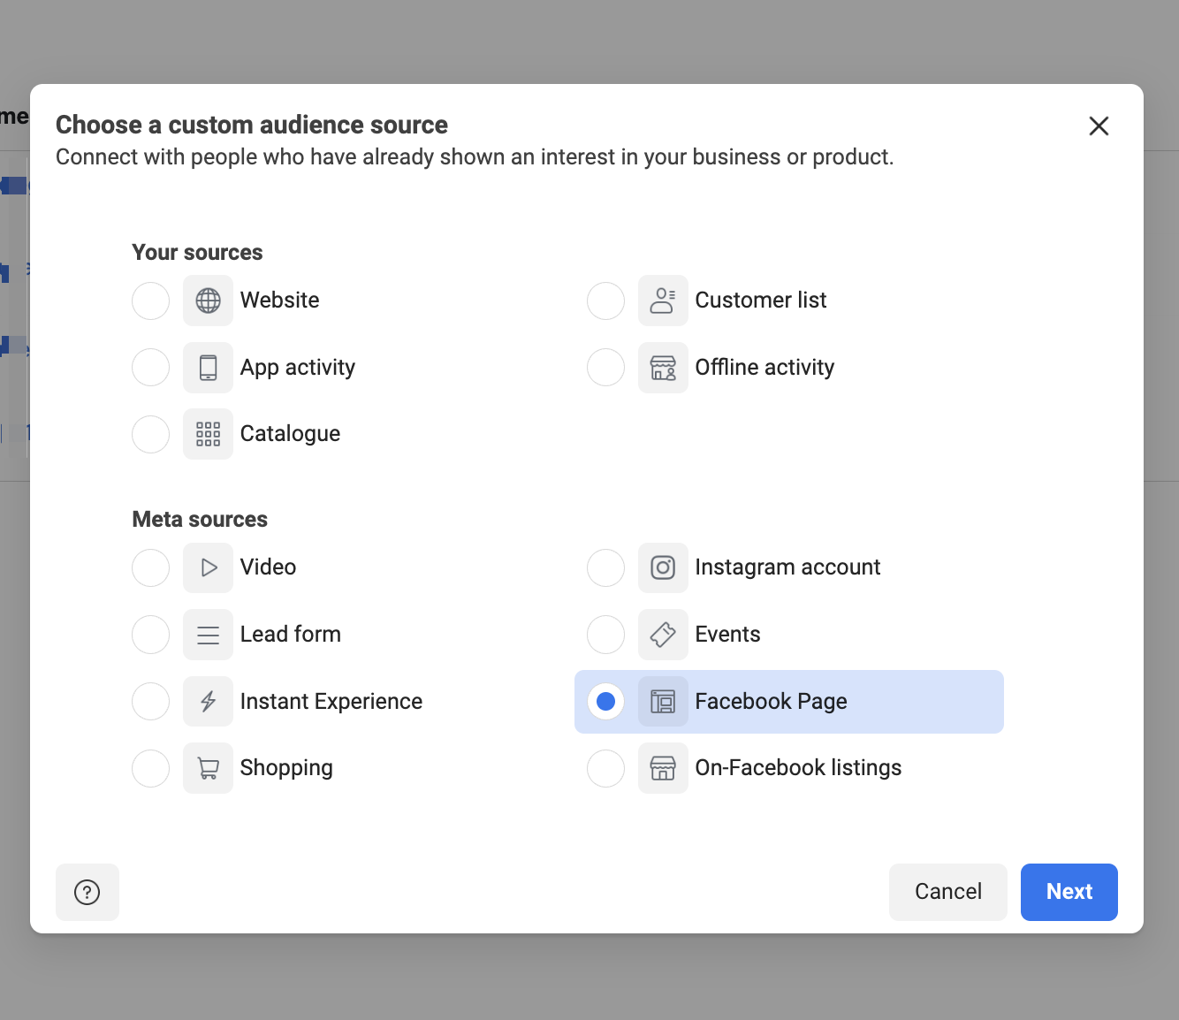The width and height of the screenshot is (1179, 1020).
Task: Open help with question mark icon
Action: coord(87,892)
